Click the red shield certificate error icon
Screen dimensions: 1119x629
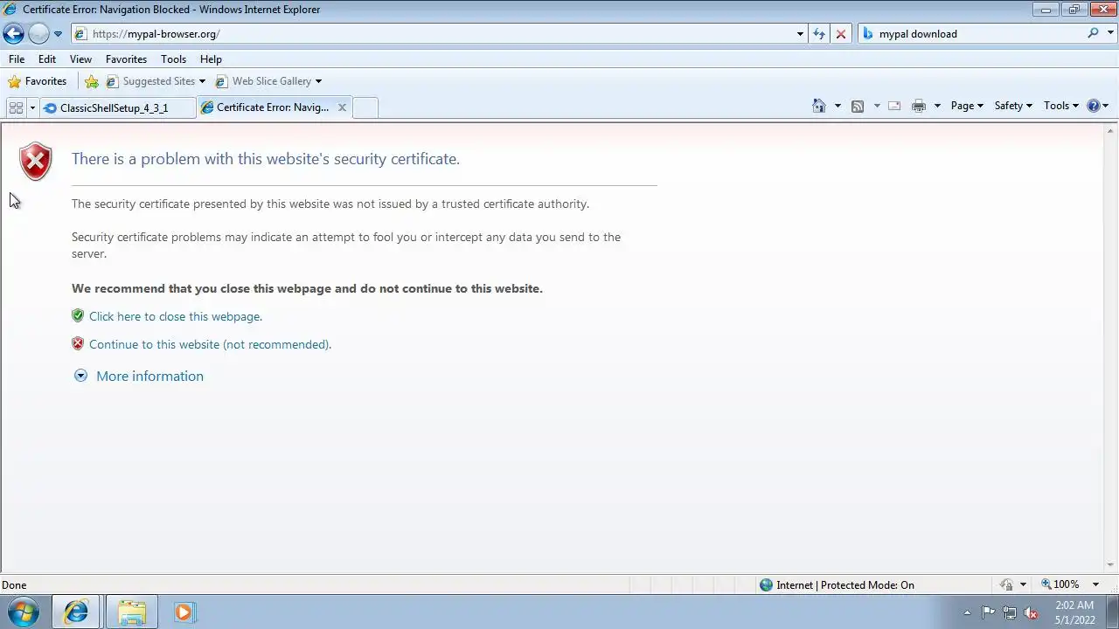36,161
